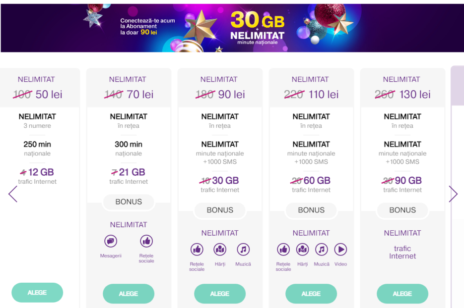464x308 pixels.
Task: Click the Hărți icon in 110 lei plan
Action: point(302,250)
